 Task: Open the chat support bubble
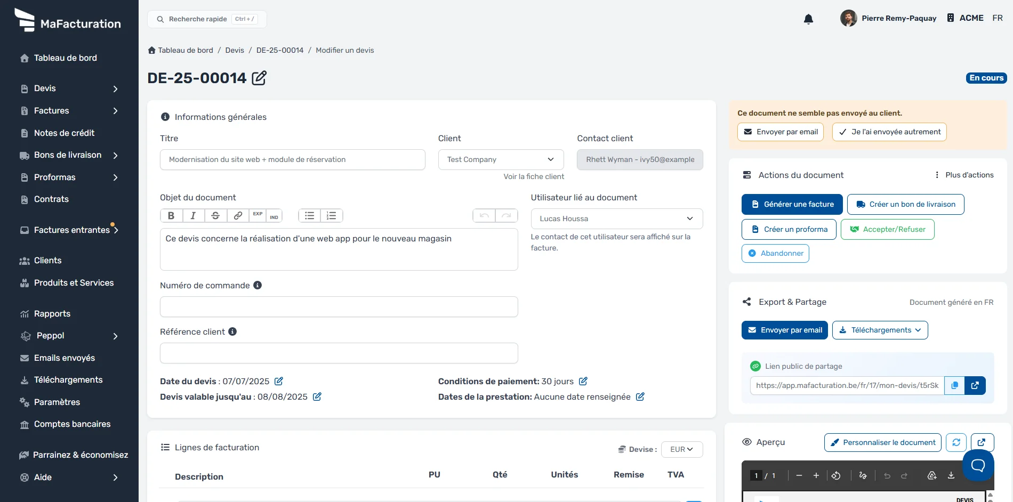click(x=978, y=465)
